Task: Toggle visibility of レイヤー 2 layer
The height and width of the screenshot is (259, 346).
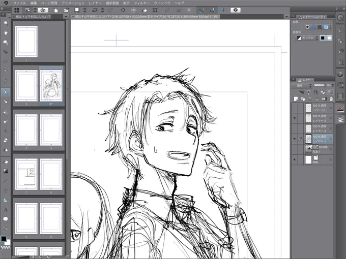Action: [x=295, y=118]
